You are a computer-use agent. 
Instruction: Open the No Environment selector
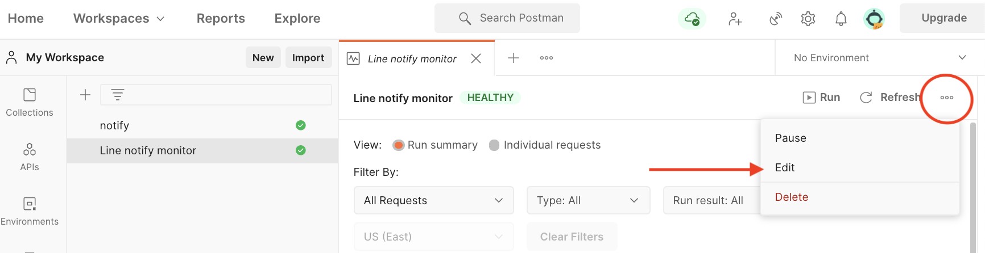(x=880, y=58)
